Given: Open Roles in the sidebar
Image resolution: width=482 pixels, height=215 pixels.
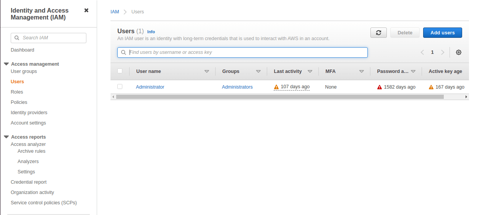Looking at the screenshot, I should tap(17, 92).
